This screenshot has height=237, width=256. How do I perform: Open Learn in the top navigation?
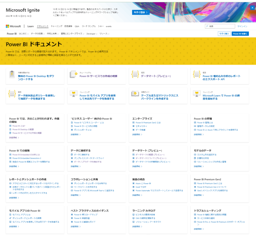pyautogui.click(x=30, y=26)
